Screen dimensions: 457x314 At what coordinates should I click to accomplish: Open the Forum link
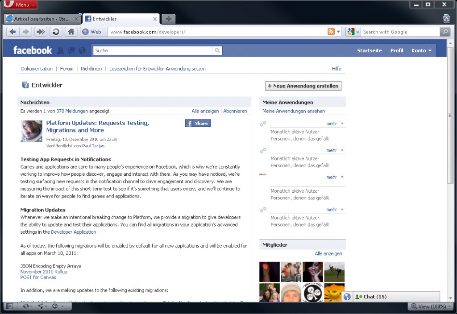point(67,69)
